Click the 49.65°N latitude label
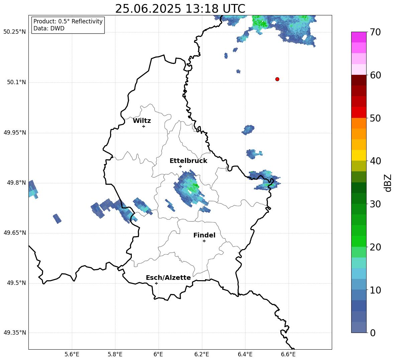The height and width of the screenshot is (361, 396). tap(15, 233)
